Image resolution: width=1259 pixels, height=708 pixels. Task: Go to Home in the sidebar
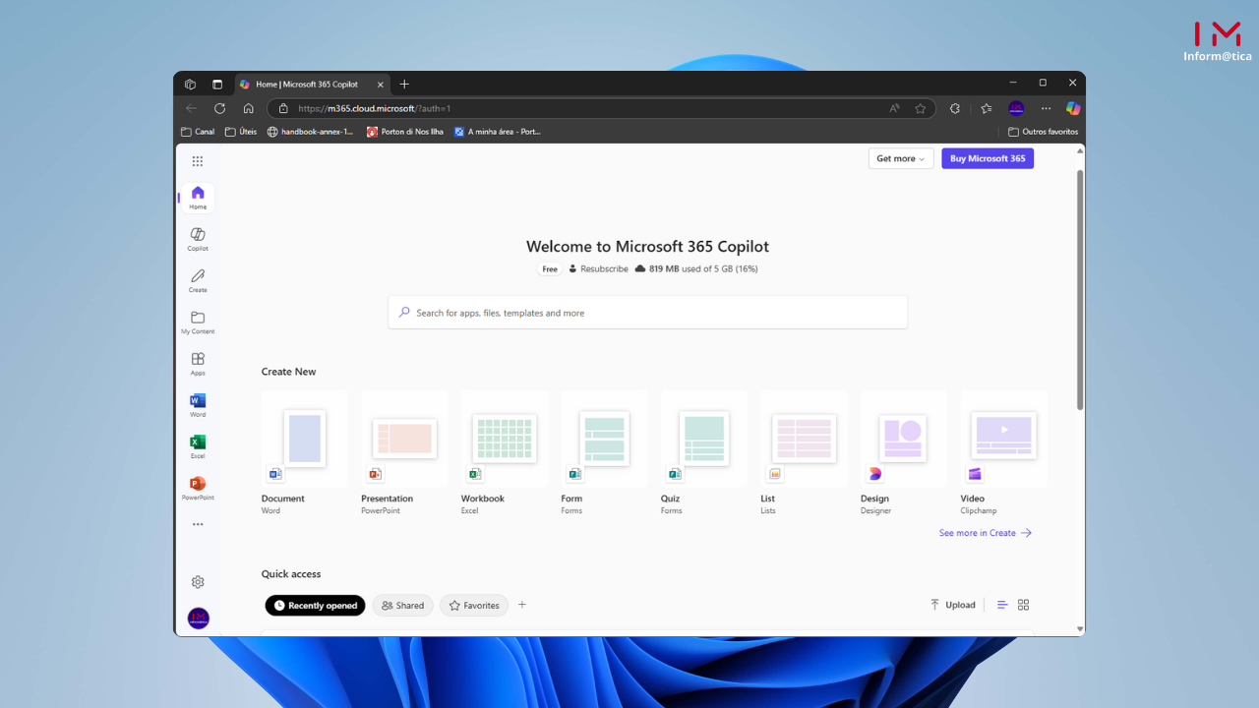(198, 198)
